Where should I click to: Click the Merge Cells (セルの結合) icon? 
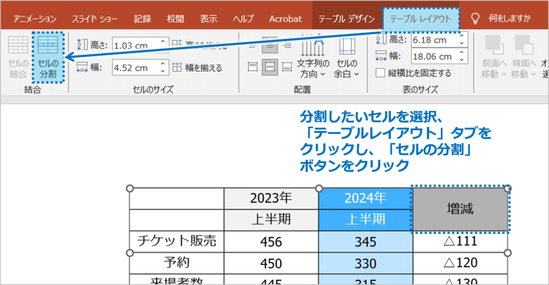click(18, 45)
